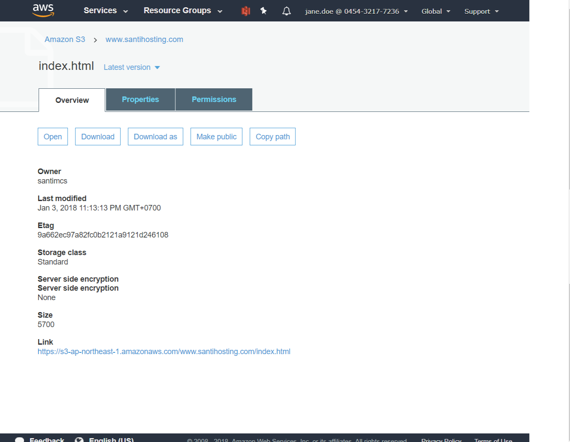Click the Make public button
Viewport: 570px width, 442px height.
(x=217, y=137)
